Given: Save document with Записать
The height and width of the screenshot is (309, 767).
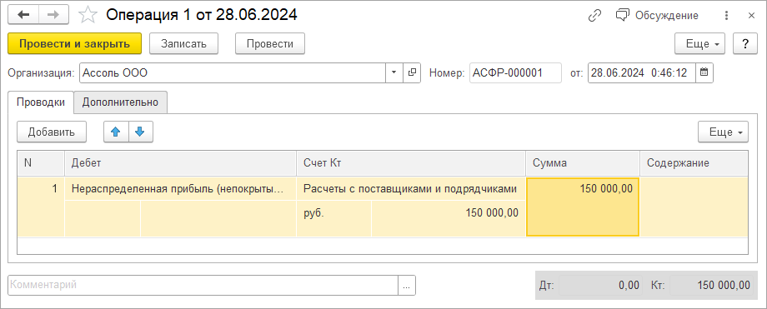Looking at the screenshot, I should tap(184, 43).
